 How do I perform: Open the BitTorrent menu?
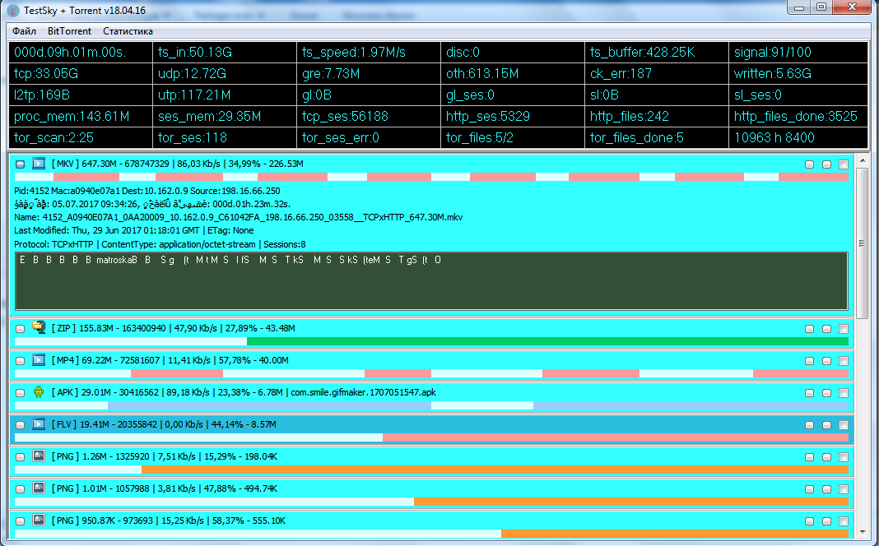(69, 31)
